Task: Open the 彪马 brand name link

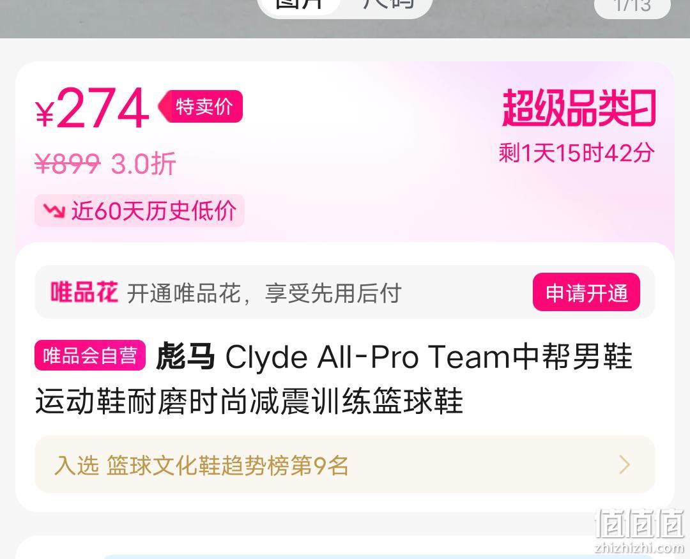Action: 186,356
